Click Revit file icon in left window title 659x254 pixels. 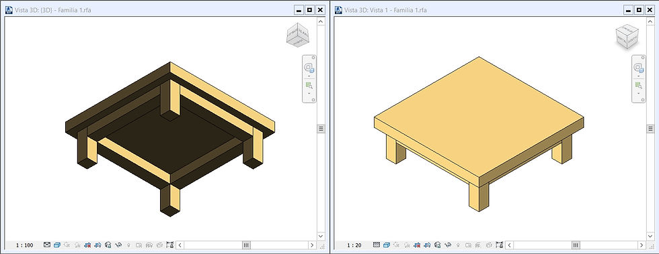click(9, 9)
